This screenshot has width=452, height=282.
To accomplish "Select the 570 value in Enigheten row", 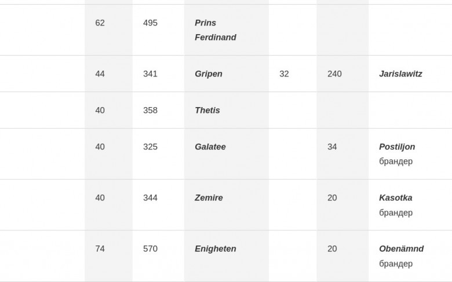I will 150,249.
